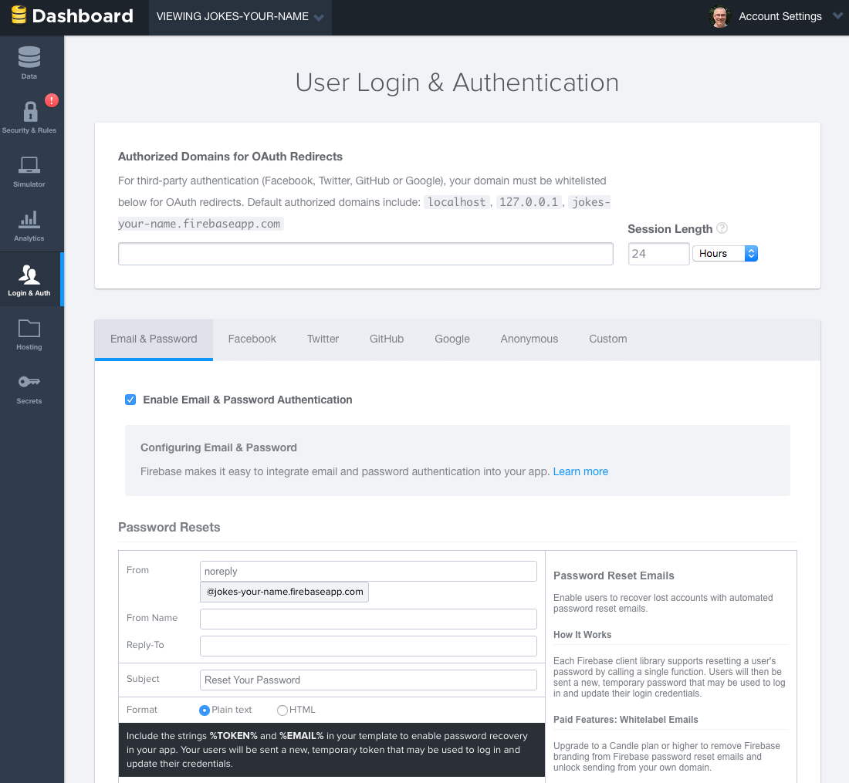The image size is (849, 783).
Task: Click Paid Features: Whitelabel Emails heading
Action: (x=625, y=720)
